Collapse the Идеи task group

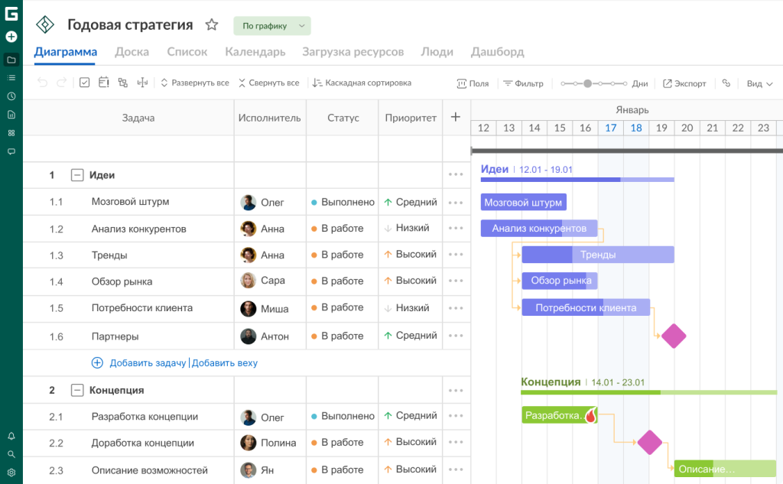pyautogui.click(x=77, y=175)
